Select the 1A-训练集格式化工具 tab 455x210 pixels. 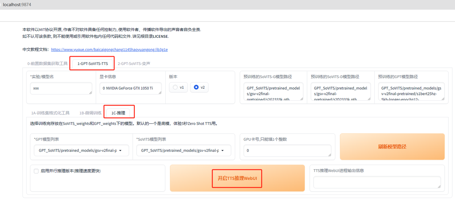tap(50, 113)
